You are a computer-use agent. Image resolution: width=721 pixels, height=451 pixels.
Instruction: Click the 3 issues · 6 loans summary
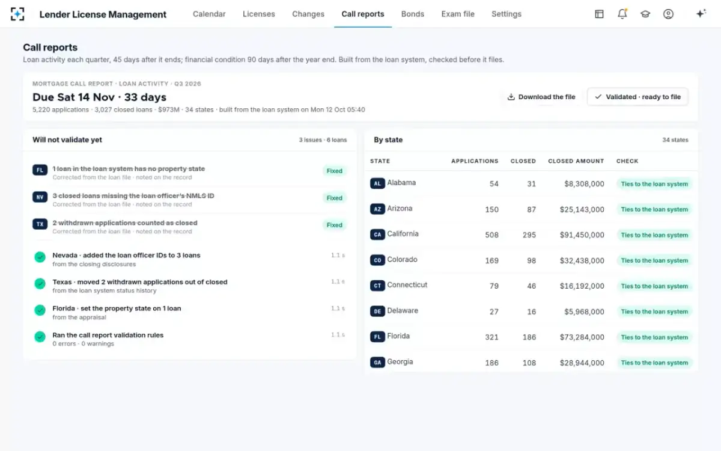click(323, 140)
